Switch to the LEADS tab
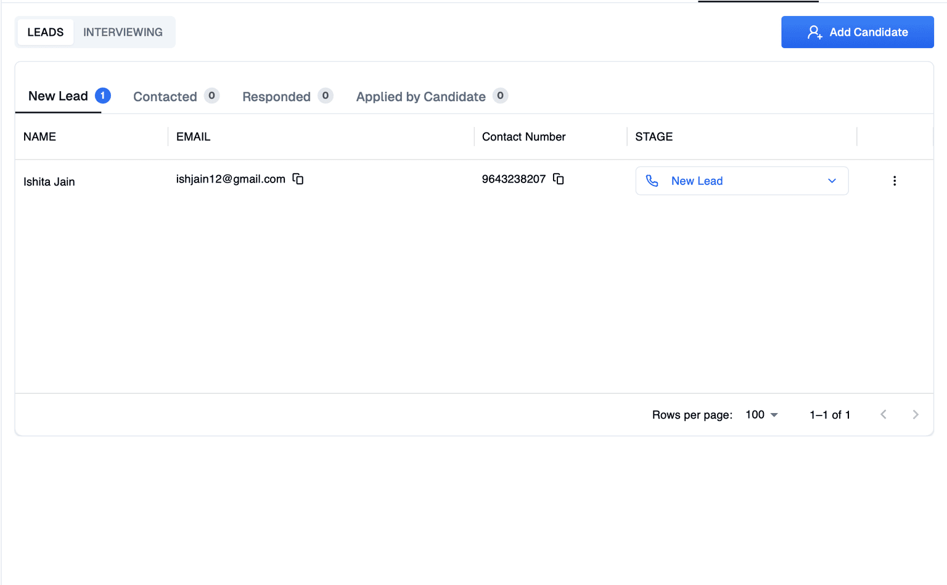The width and height of the screenshot is (947, 585). coord(46,32)
